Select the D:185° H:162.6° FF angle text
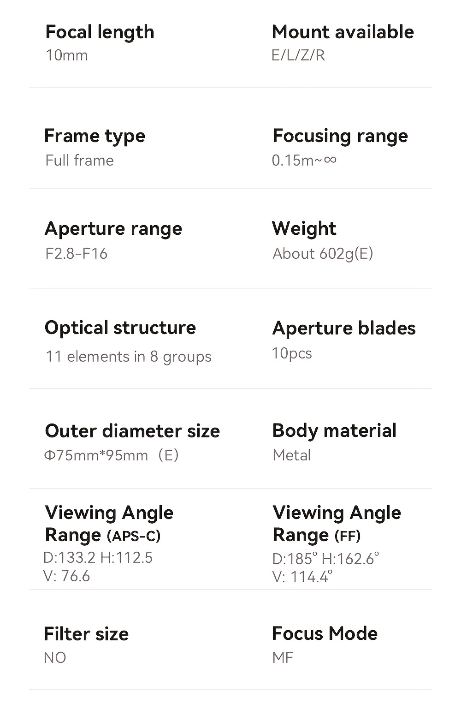Image resolution: width=461 pixels, height=722 pixels. [x=325, y=559]
